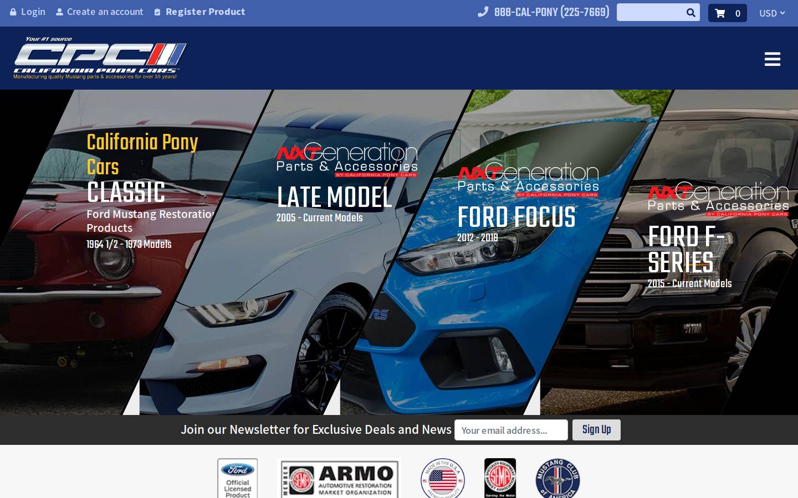This screenshot has width=798, height=498.
Task: Expand the USD currency dropdown
Action: tap(772, 13)
